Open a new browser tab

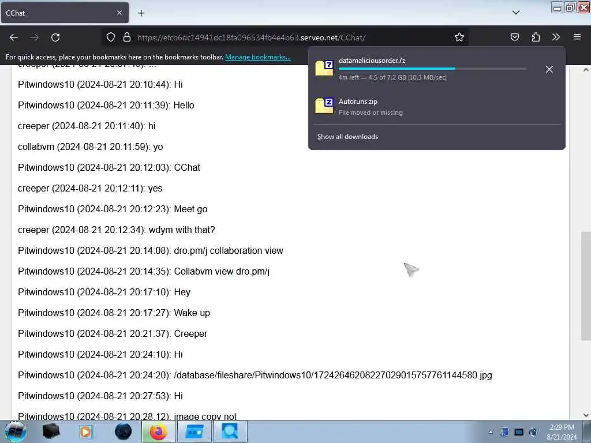(141, 13)
